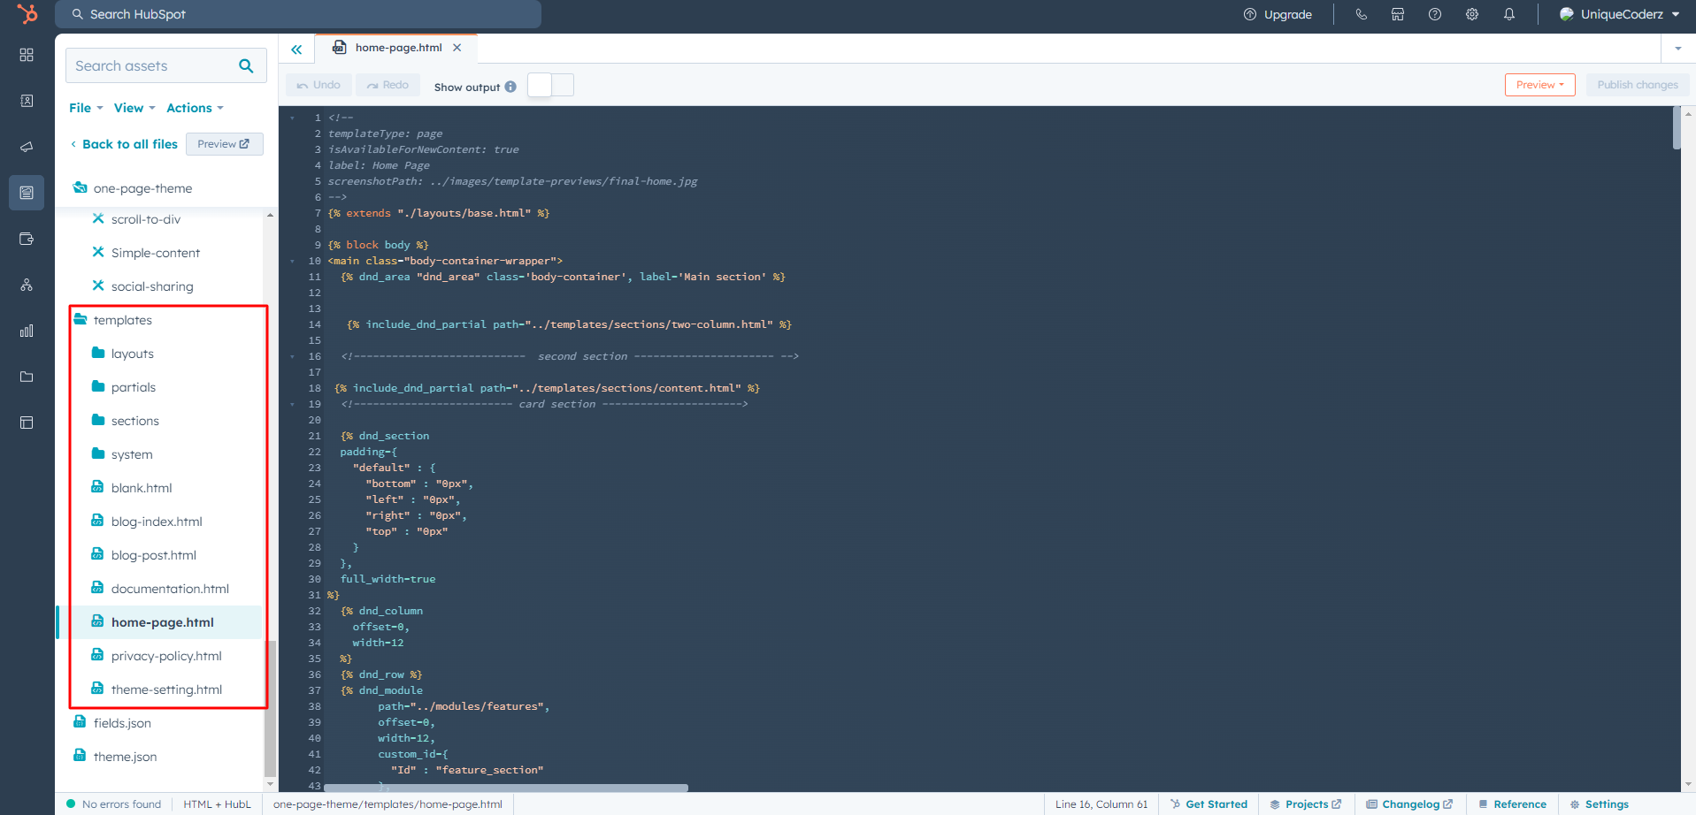Image resolution: width=1696 pixels, height=815 pixels.
Task: Open the help question mark icon
Action: coord(1435,14)
